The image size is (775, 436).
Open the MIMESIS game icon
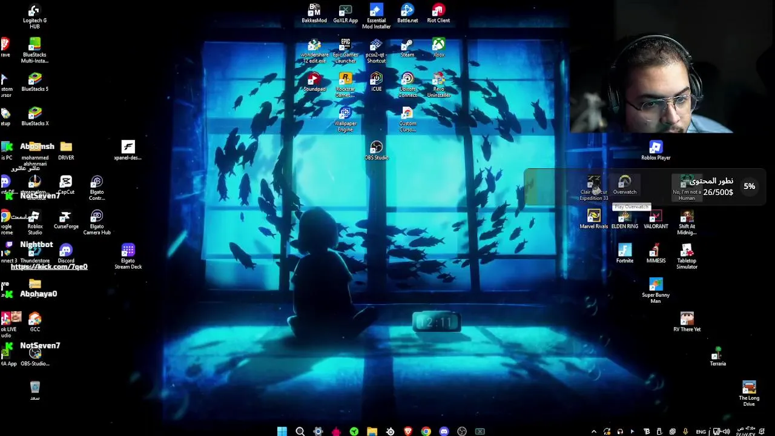[x=656, y=254]
